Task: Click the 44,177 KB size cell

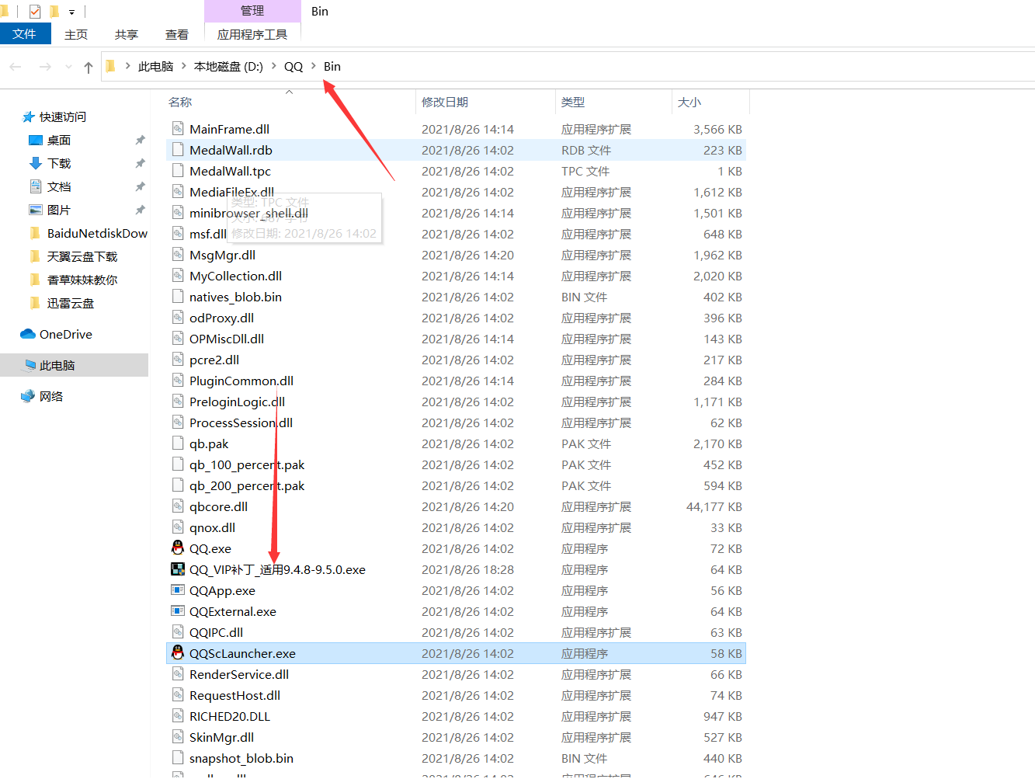Action: [714, 506]
